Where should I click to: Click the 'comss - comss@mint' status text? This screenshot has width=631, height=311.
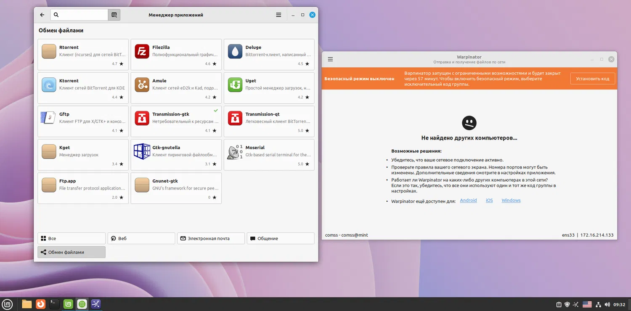click(347, 235)
